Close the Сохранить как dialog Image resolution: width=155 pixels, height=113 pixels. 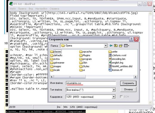136,39
